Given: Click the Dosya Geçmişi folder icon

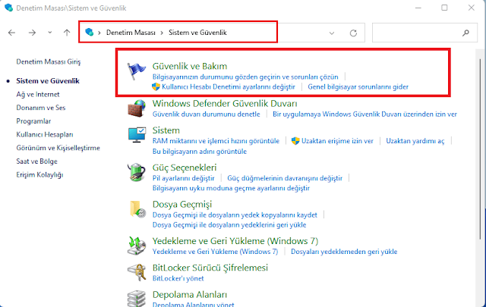Looking at the screenshot, I should [x=137, y=209].
